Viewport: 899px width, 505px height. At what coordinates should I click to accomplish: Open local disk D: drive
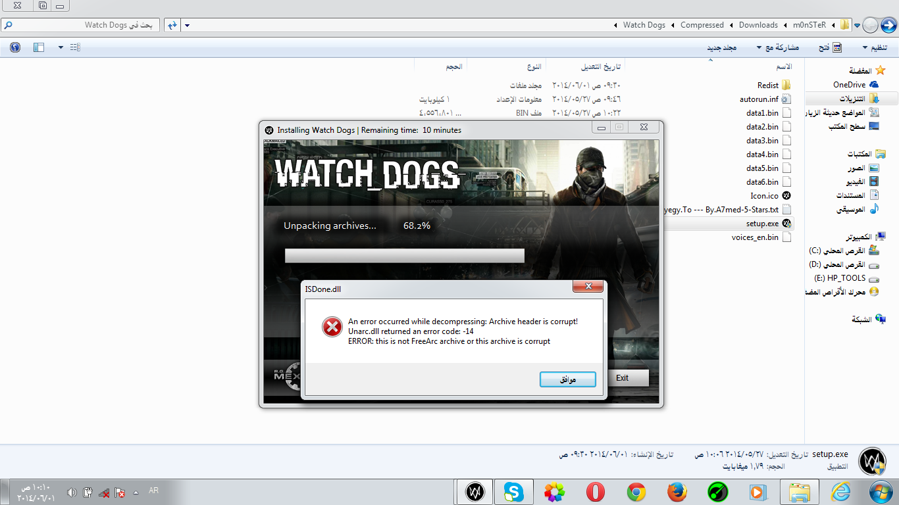[844, 264]
